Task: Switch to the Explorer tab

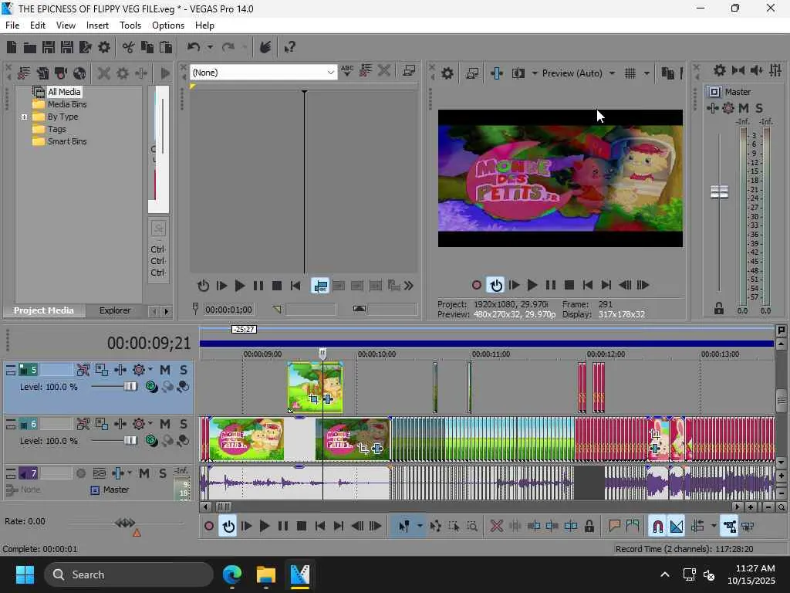Action: 115,310
